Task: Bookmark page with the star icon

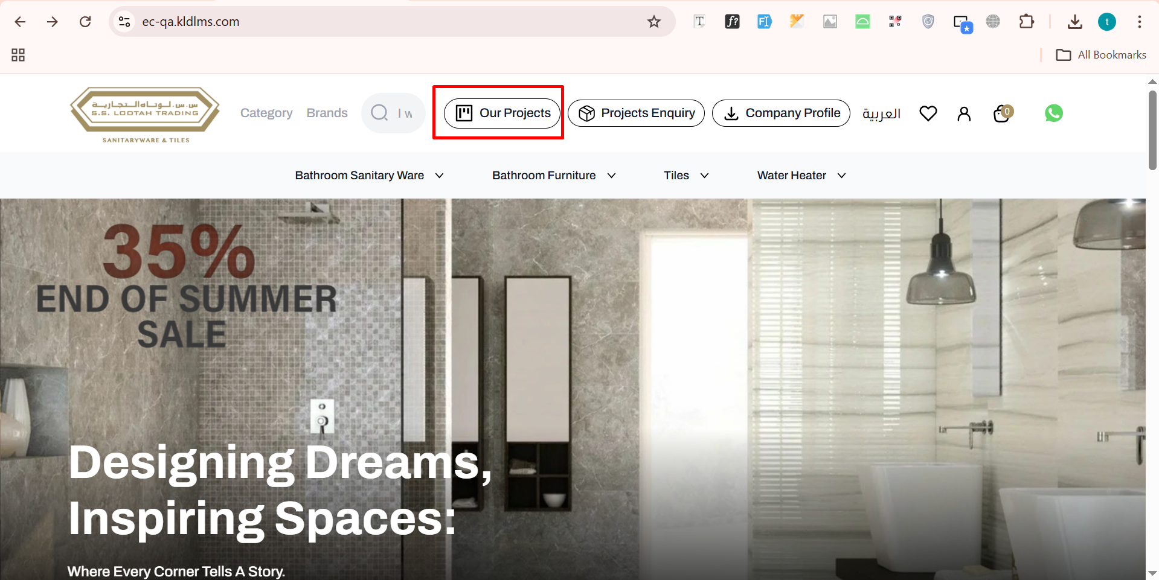Action: click(x=653, y=22)
